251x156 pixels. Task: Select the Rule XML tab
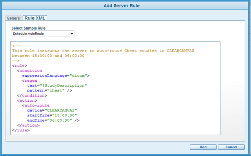(35, 18)
